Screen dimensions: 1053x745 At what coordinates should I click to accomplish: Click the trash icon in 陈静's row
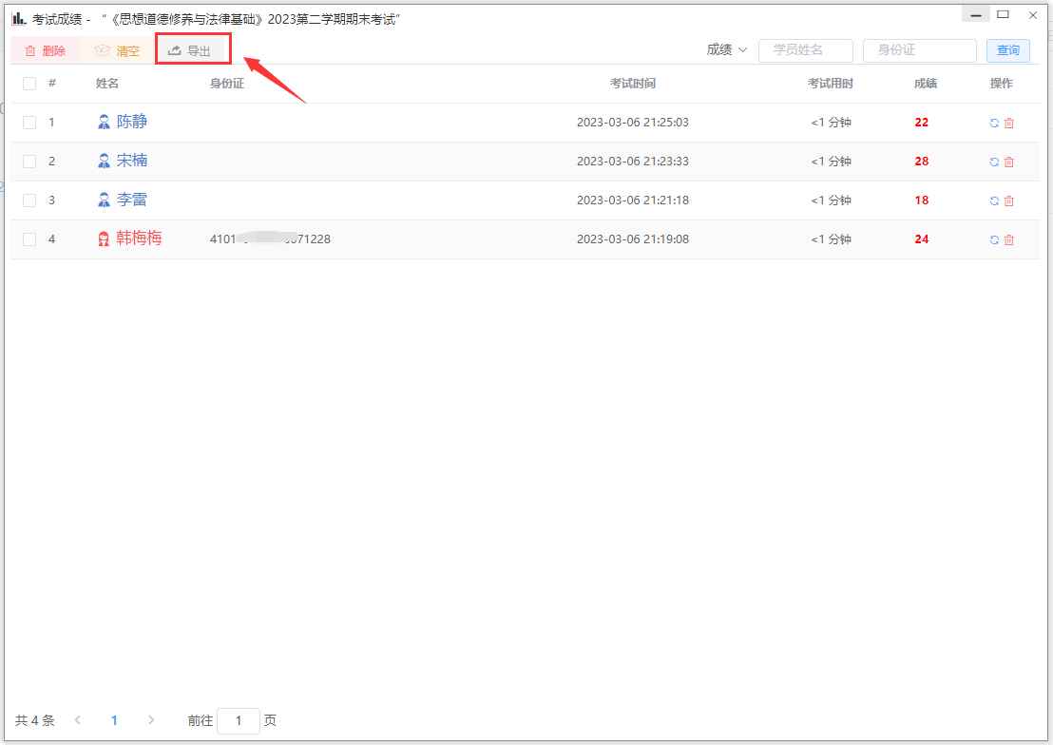[1009, 123]
